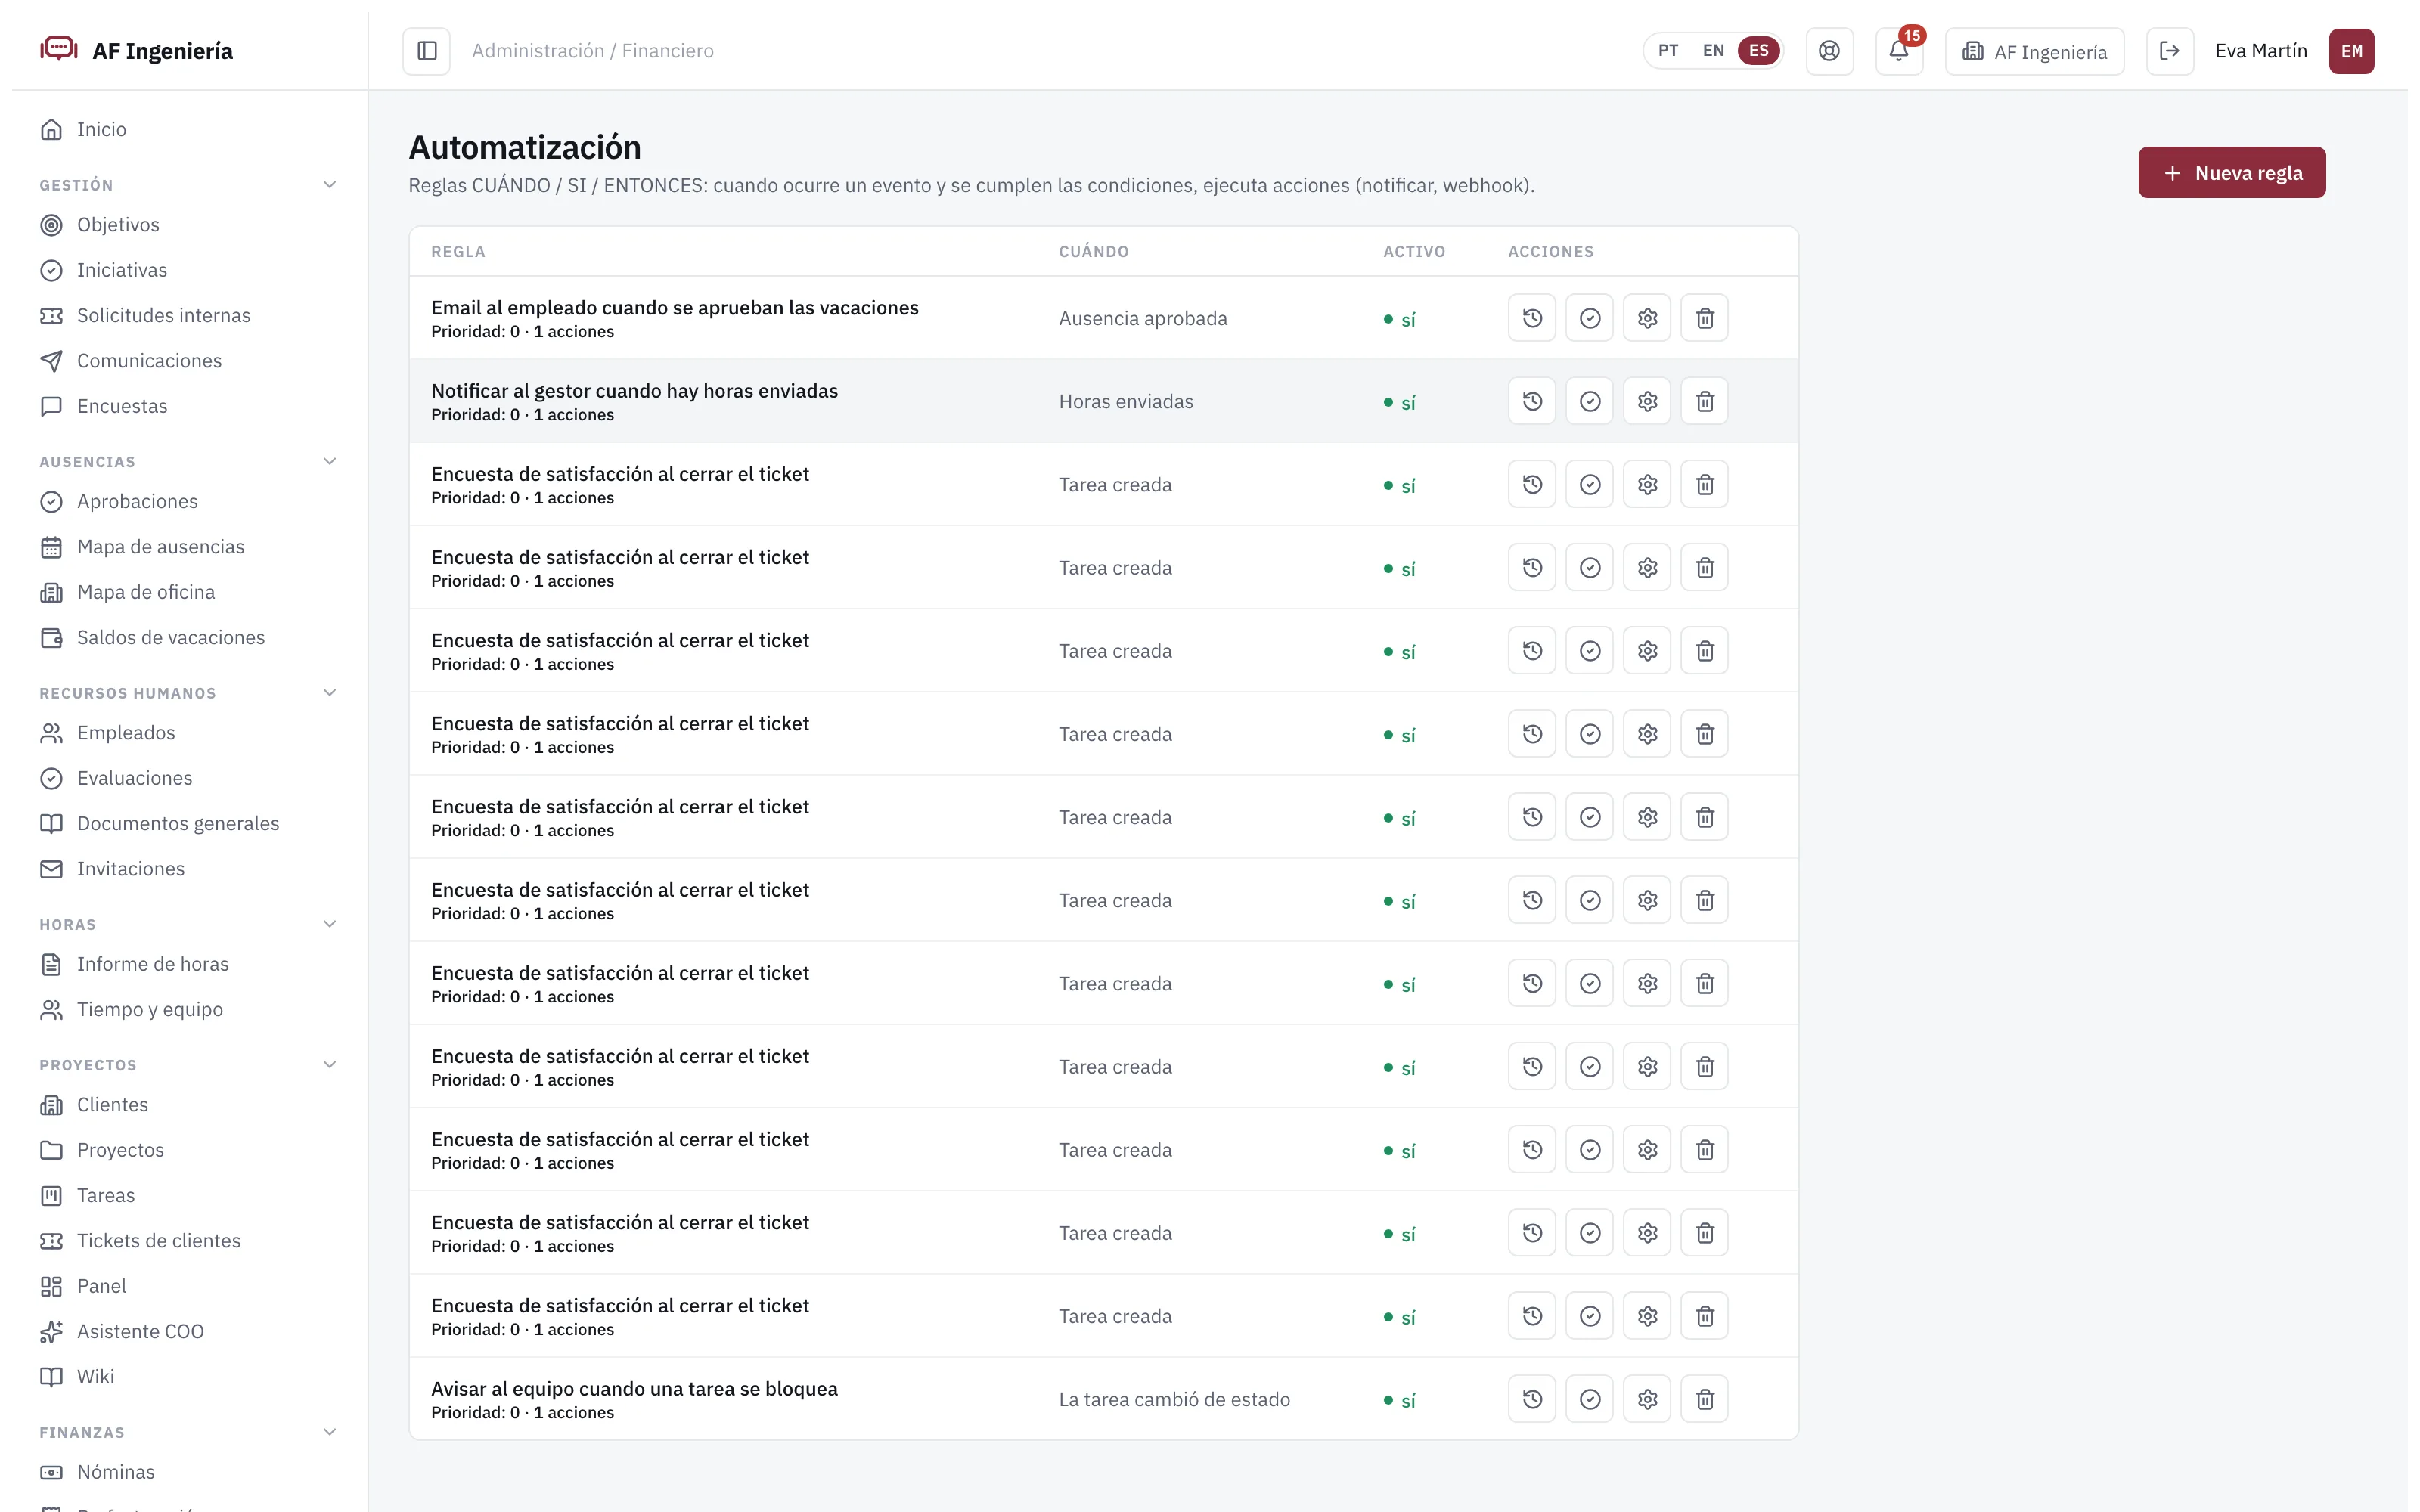Open Evaluaciones page
The width and height of the screenshot is (2420, 1512).
point(134,778)
